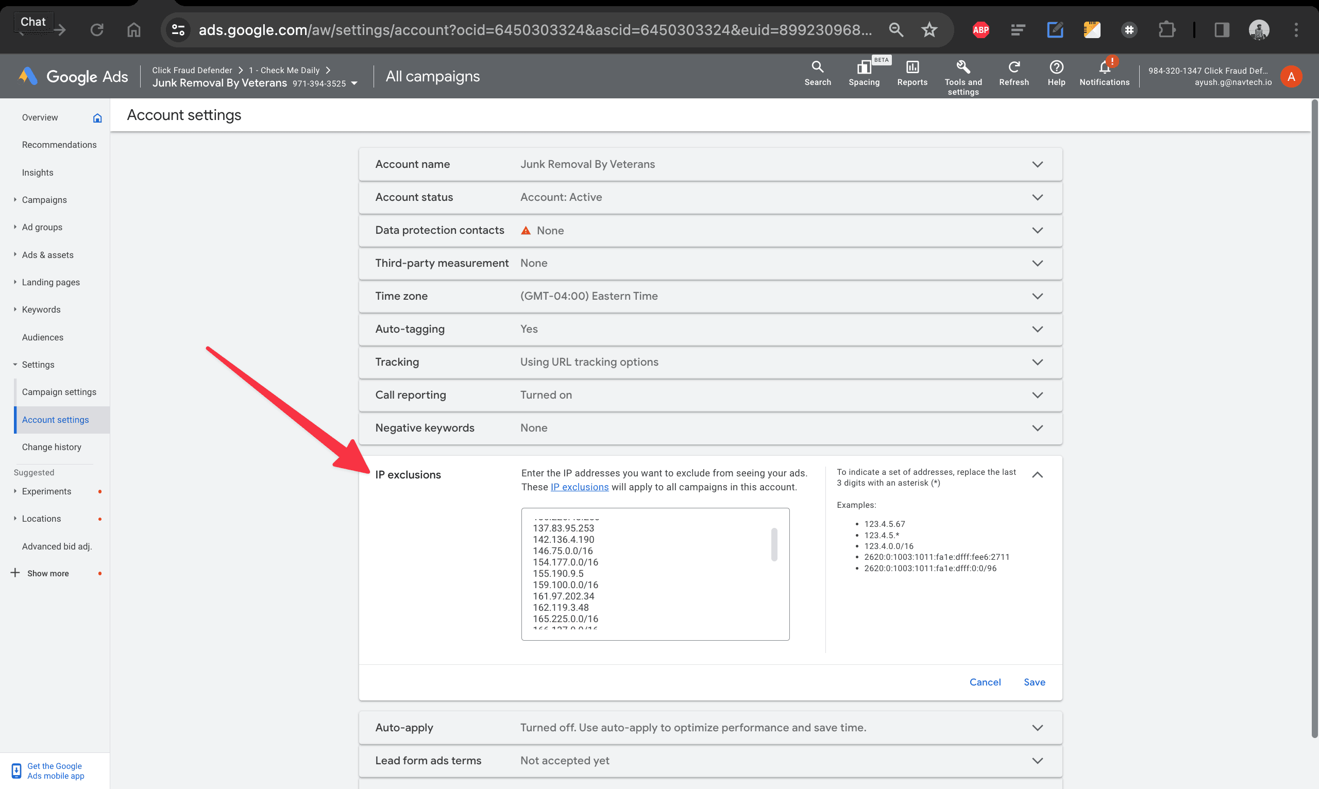Click the Google Ads logo
Image resolution: width=1319 pixels, height=789 pixels.
tap(73, 77)
